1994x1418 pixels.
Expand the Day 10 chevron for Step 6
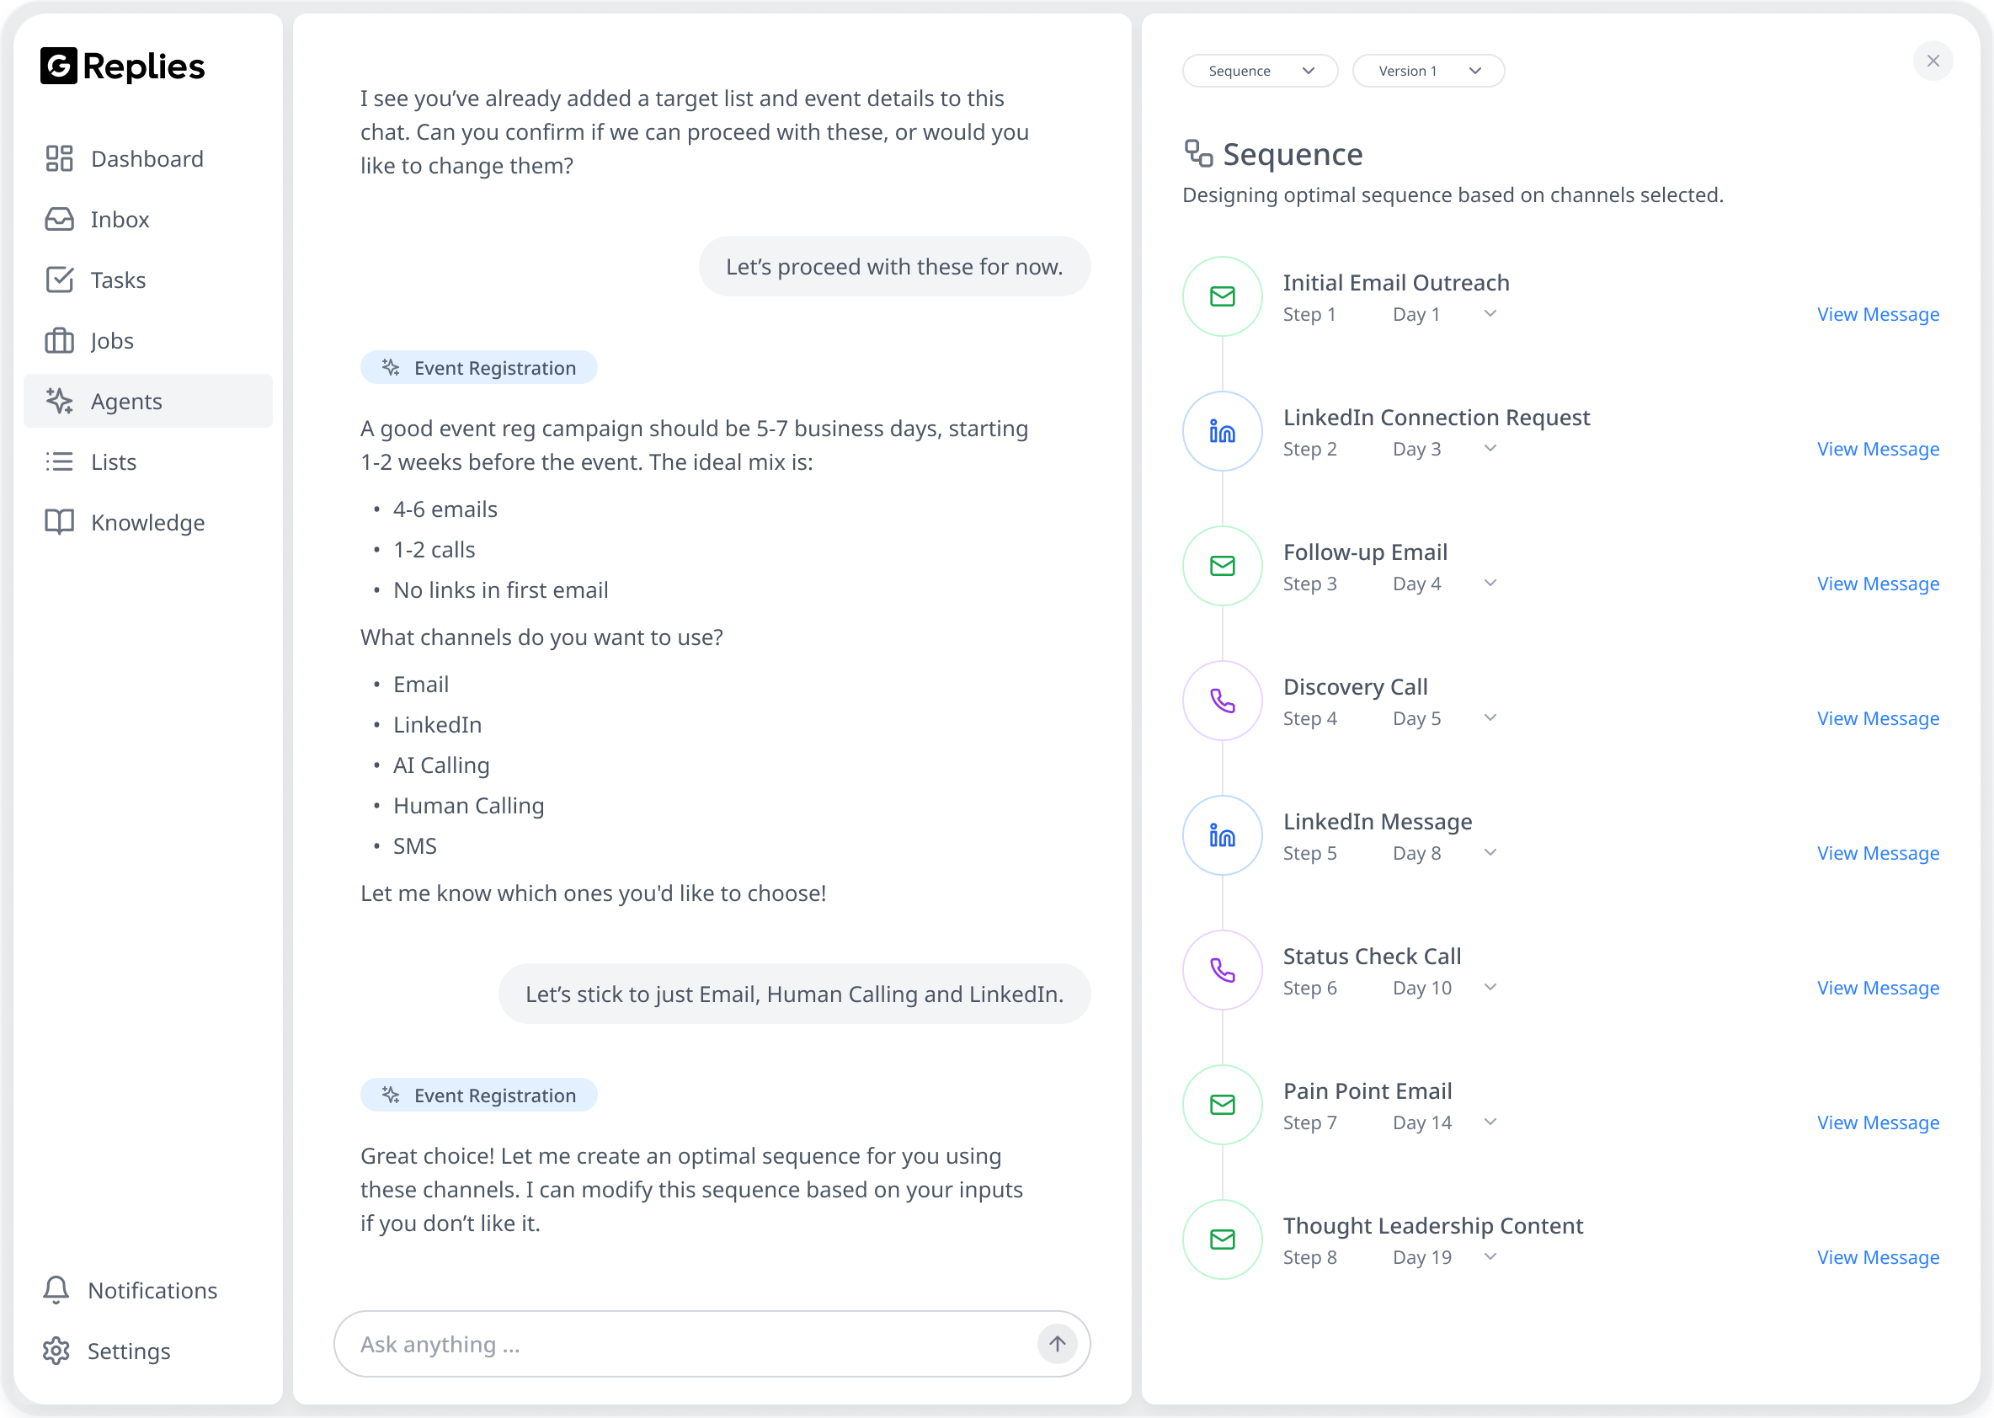tap(1490, 988)
